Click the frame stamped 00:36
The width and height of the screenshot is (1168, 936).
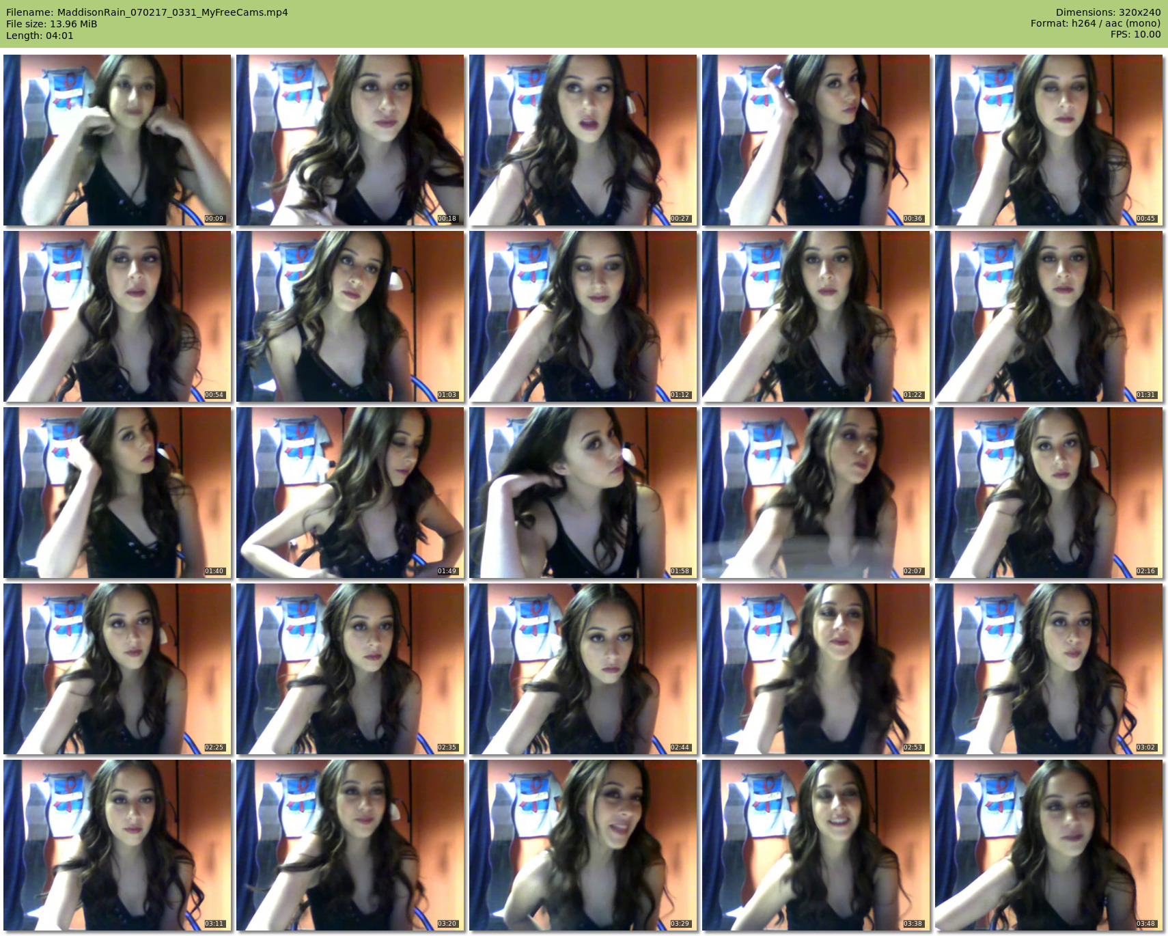816,140
